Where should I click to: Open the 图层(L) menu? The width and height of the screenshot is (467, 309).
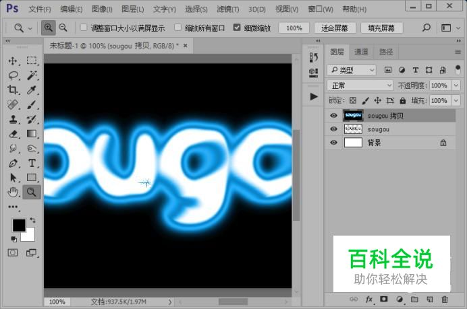(x=132, y=9)
